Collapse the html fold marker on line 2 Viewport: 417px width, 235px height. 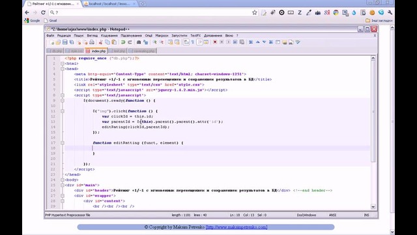click(x=63, y=64)
